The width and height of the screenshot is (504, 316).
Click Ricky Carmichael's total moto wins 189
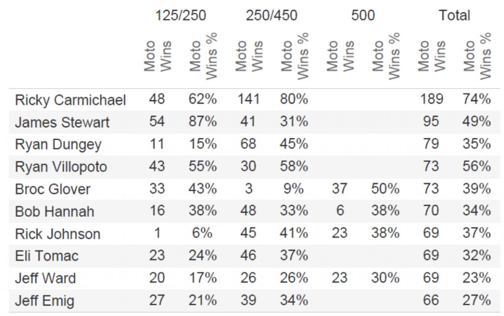click(x=431, y=99)
